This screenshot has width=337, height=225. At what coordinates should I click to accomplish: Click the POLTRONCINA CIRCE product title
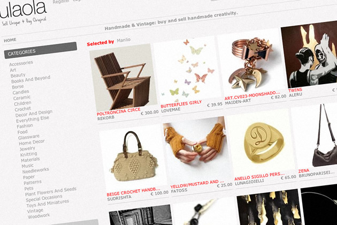click(x=118, y=112)
